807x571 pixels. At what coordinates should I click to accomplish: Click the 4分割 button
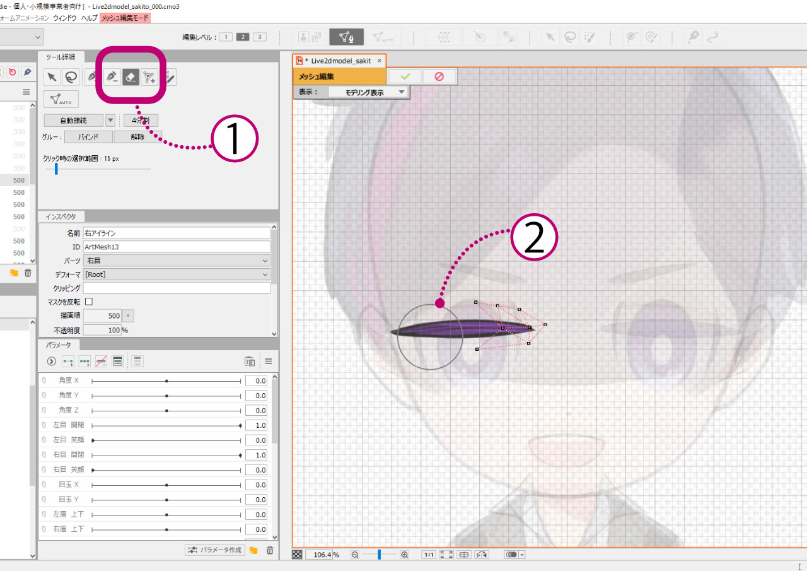[x=141, y=120]
